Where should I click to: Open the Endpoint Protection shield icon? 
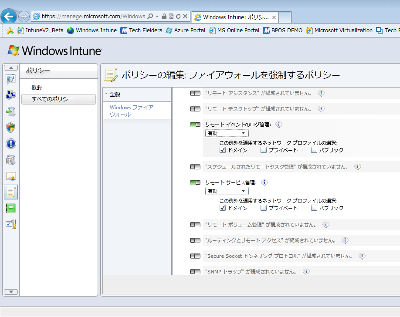(11, 128)
